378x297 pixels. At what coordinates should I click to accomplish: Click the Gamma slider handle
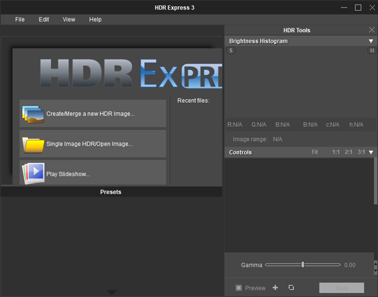pos(303,265)
